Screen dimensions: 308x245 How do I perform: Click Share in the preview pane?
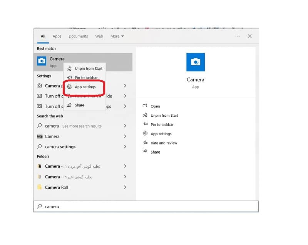[155, 152]
